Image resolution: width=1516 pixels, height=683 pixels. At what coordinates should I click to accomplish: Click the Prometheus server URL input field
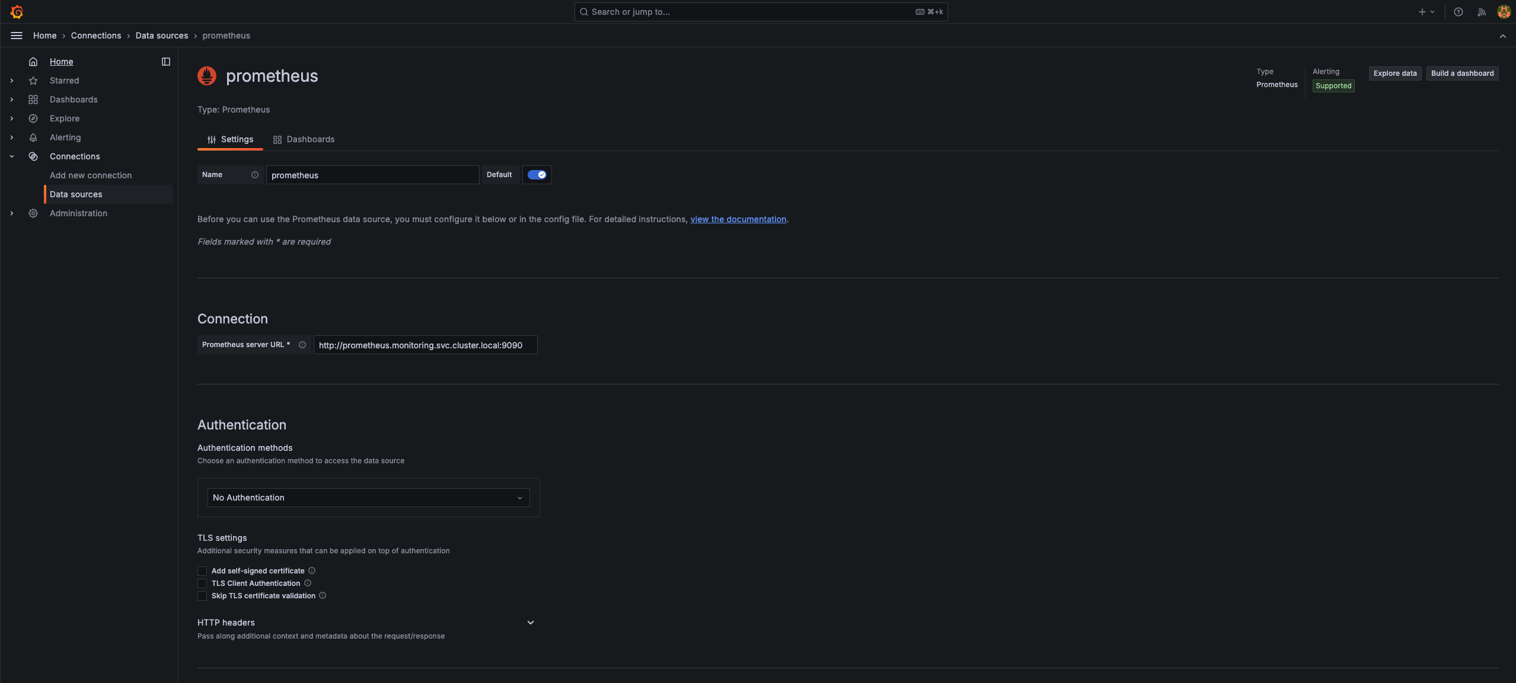coord(425,345)
